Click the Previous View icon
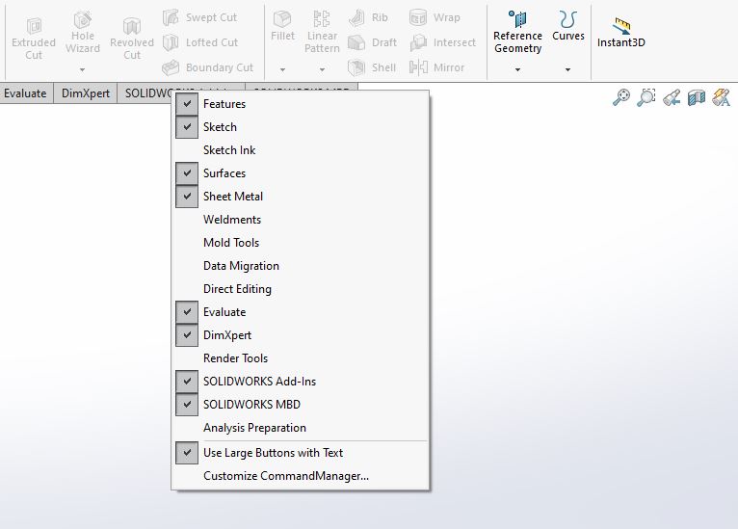 [672, 97]
